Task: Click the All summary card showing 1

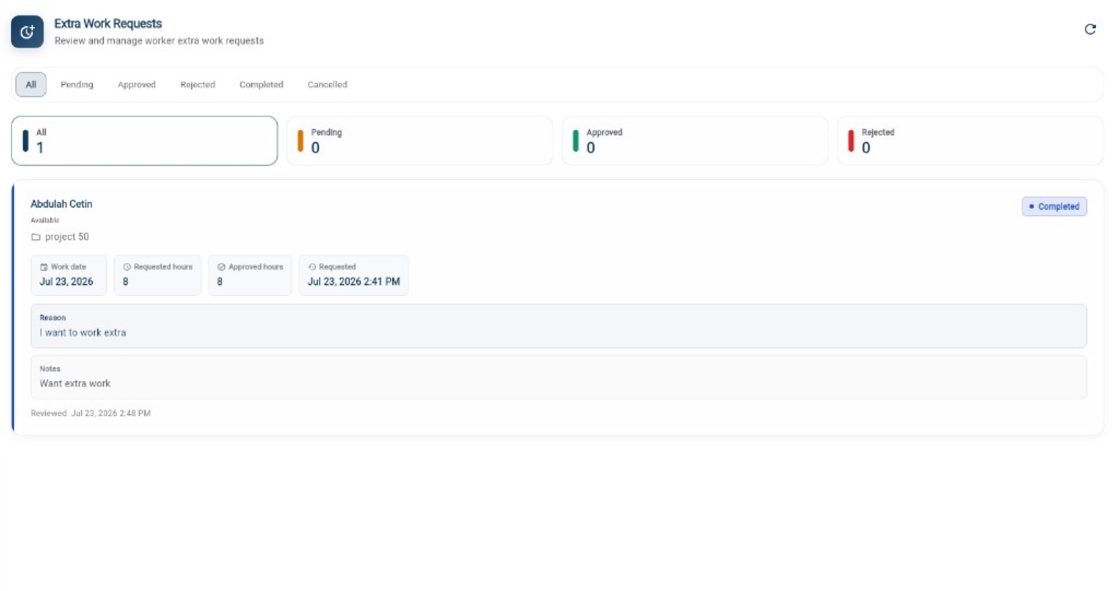Action: 145,141
